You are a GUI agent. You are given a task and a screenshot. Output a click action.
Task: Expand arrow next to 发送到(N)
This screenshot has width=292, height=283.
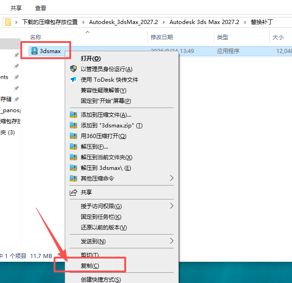point(172,241)
